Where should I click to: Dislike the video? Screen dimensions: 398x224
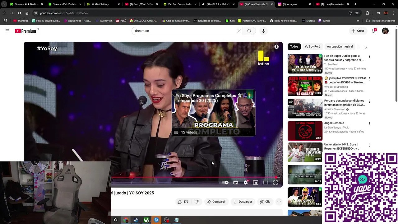pos(197,202)
